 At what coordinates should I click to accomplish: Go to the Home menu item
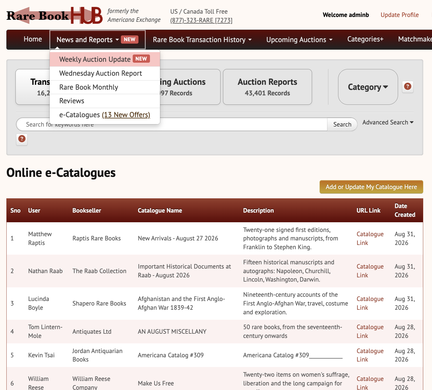[33, 39]
